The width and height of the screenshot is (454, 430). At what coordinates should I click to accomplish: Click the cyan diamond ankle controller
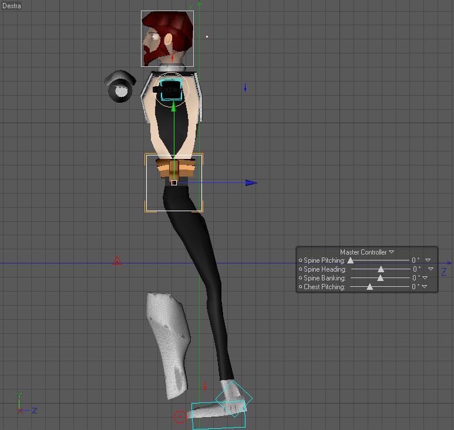pos(234,399)
